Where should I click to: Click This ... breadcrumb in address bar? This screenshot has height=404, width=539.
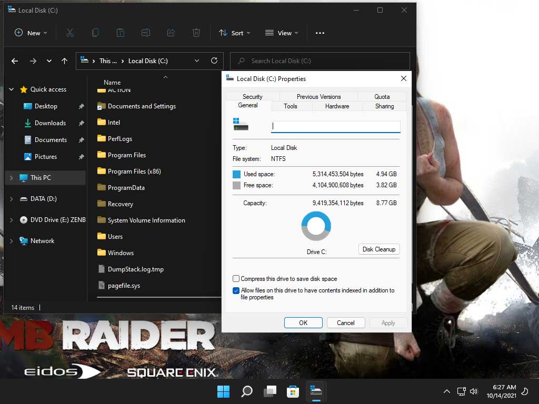tap(108, 61)
